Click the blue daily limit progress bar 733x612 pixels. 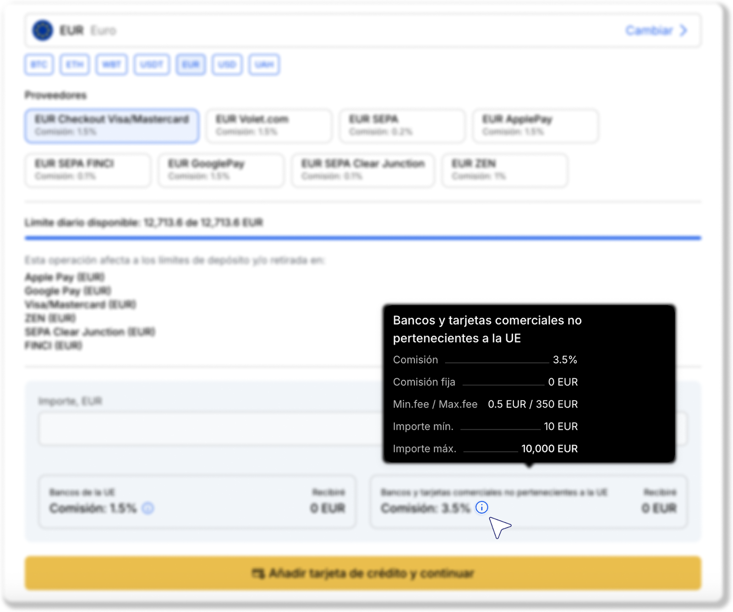(x=363, y=238)
